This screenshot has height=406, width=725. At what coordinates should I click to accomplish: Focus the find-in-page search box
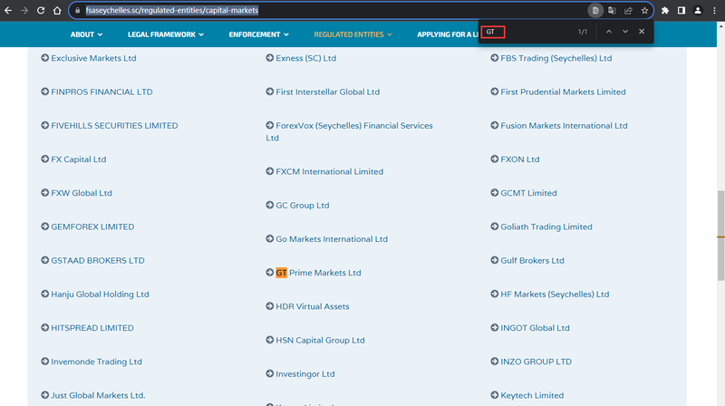tap(493, 32)
